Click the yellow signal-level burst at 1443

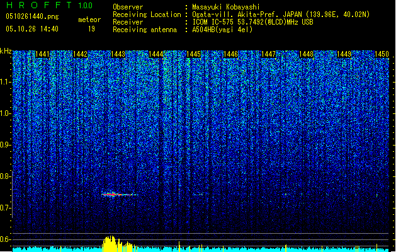coord(119,244)
